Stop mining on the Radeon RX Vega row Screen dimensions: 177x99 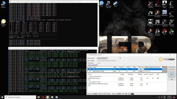tap(141, 71)
